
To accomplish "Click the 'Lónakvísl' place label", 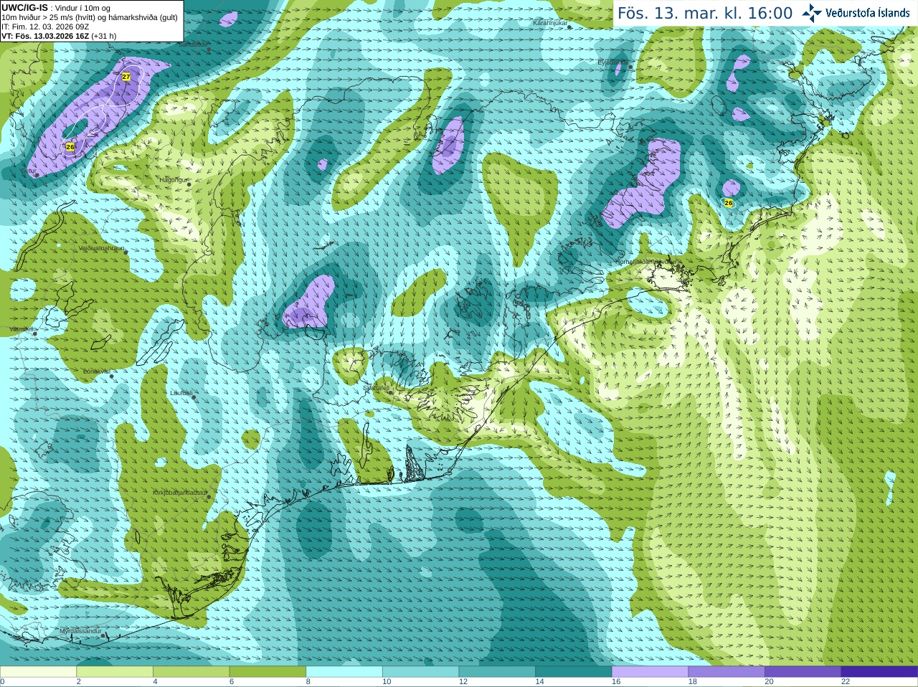I will tap(96, 371).
